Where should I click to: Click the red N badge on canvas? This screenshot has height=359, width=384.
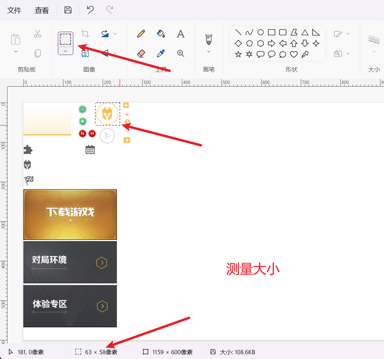pyautogui.click(x=82, y=133)
